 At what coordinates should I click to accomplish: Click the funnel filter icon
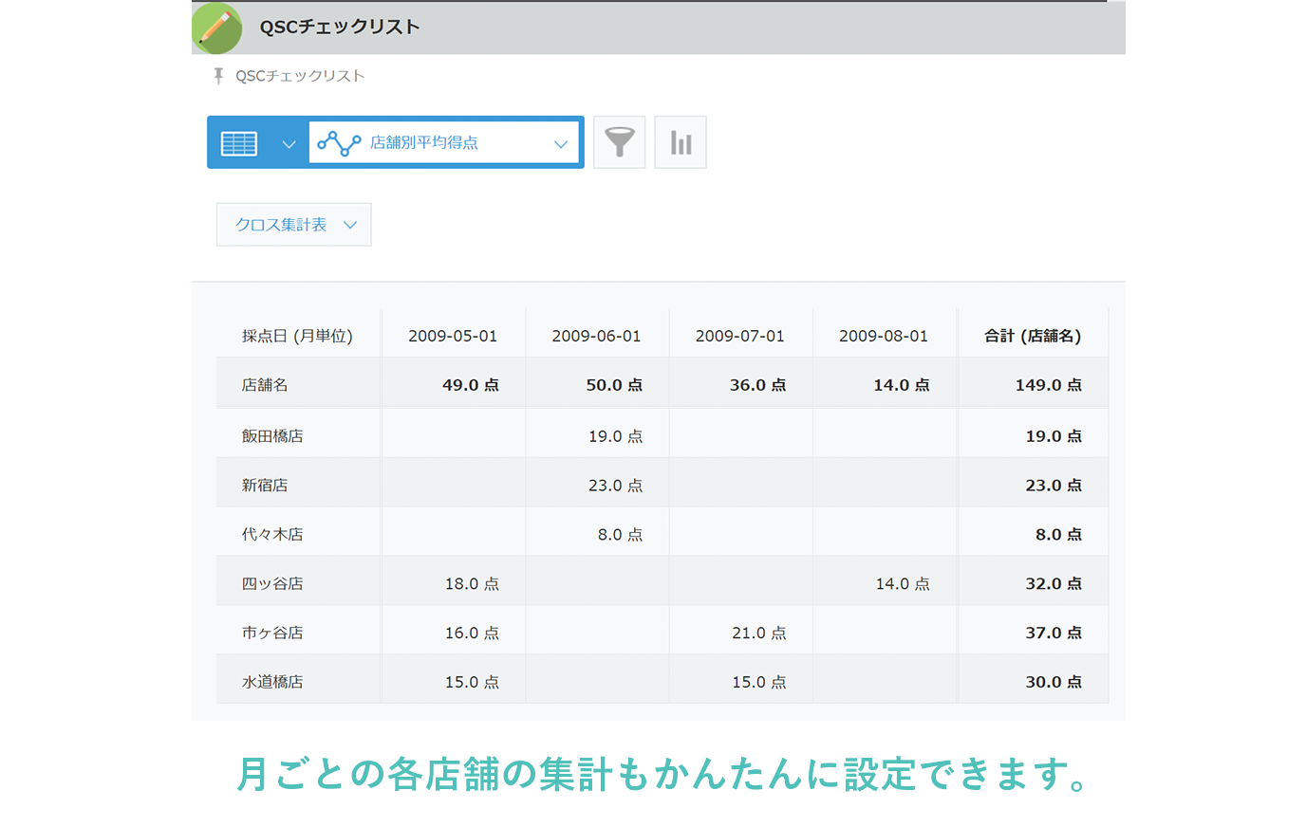(619, 142)
